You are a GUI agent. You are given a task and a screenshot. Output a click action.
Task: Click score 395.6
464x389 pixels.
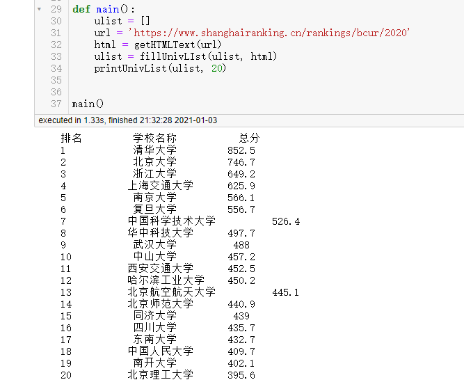tap(241, 375)
